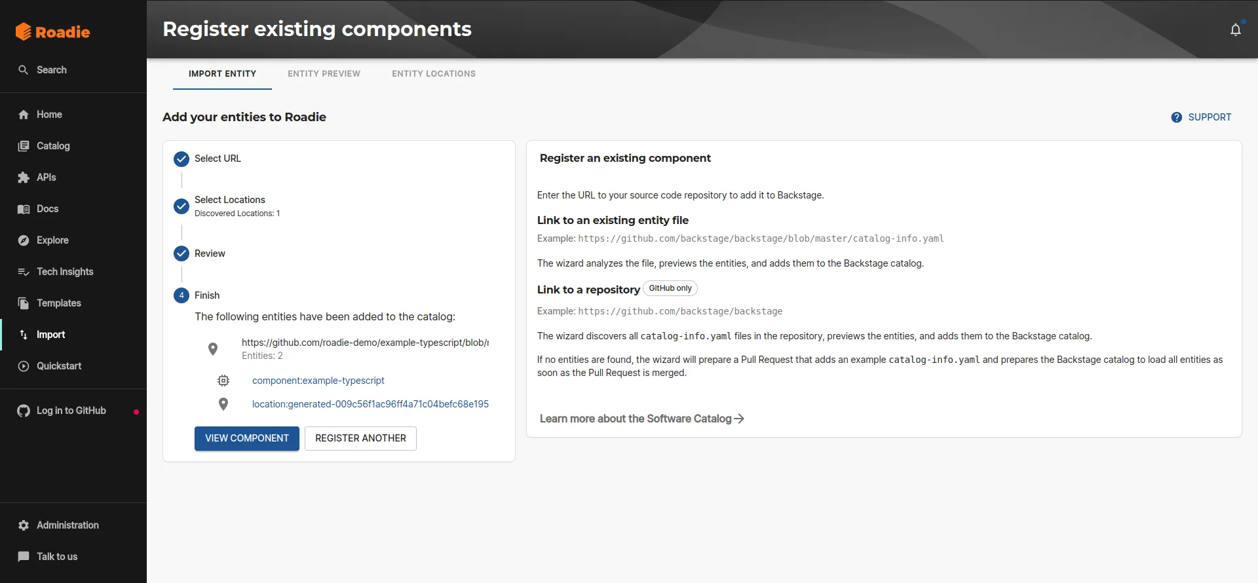Click the View Component button
1258x583 pixels.
(247, 438)
